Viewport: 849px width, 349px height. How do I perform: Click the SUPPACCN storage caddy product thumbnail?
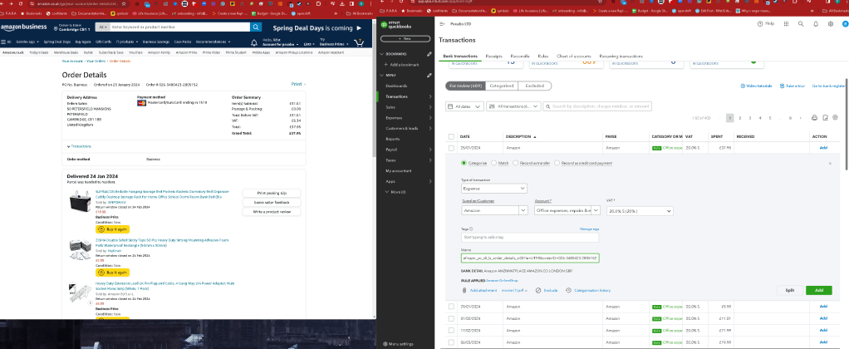[81, 202]
